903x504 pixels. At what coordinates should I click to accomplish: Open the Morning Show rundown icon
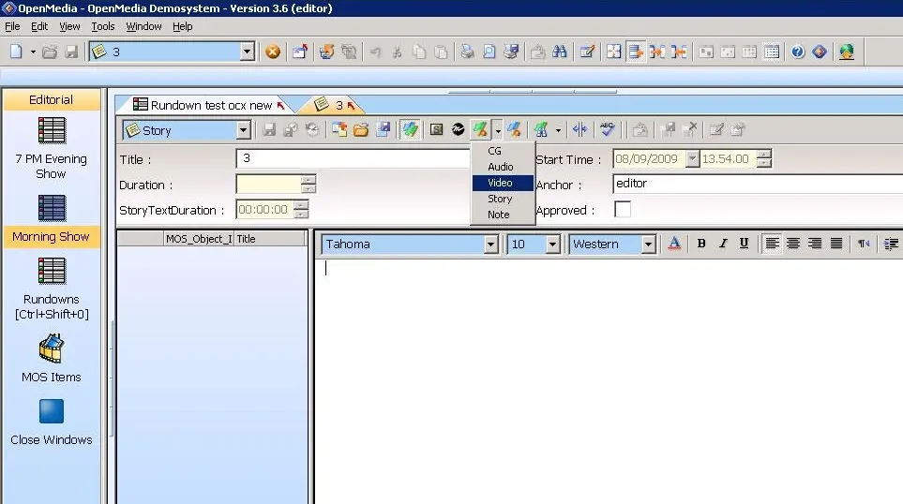[52, 208]
